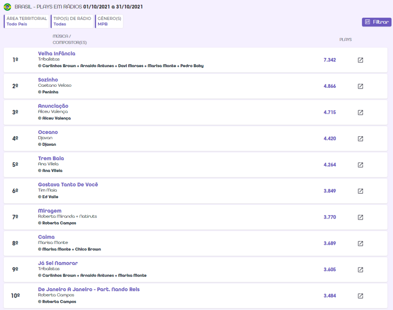The height and width of the screenshot is (310, 393).
Task: Open external link icon for Sozinho row
Action: (360, 86)
